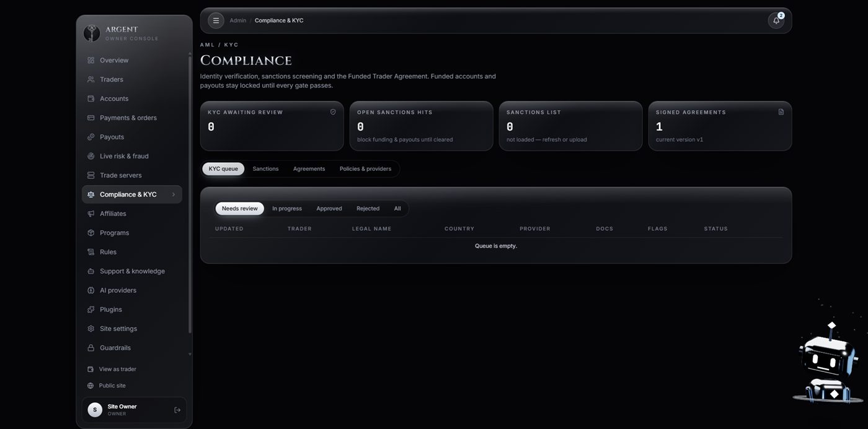This screenshot has height=429, width=868.
Task: Click the Payouts money bag icon
Action: click(91, 137)
